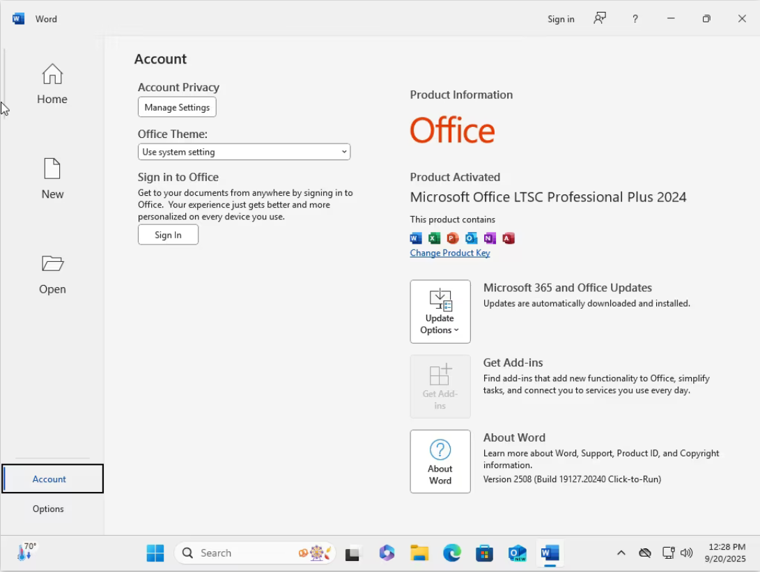The height and width of the screenshot is (572, 760).
Task: Open the network icon in the system tray
Action: click(x=668, y=553)
